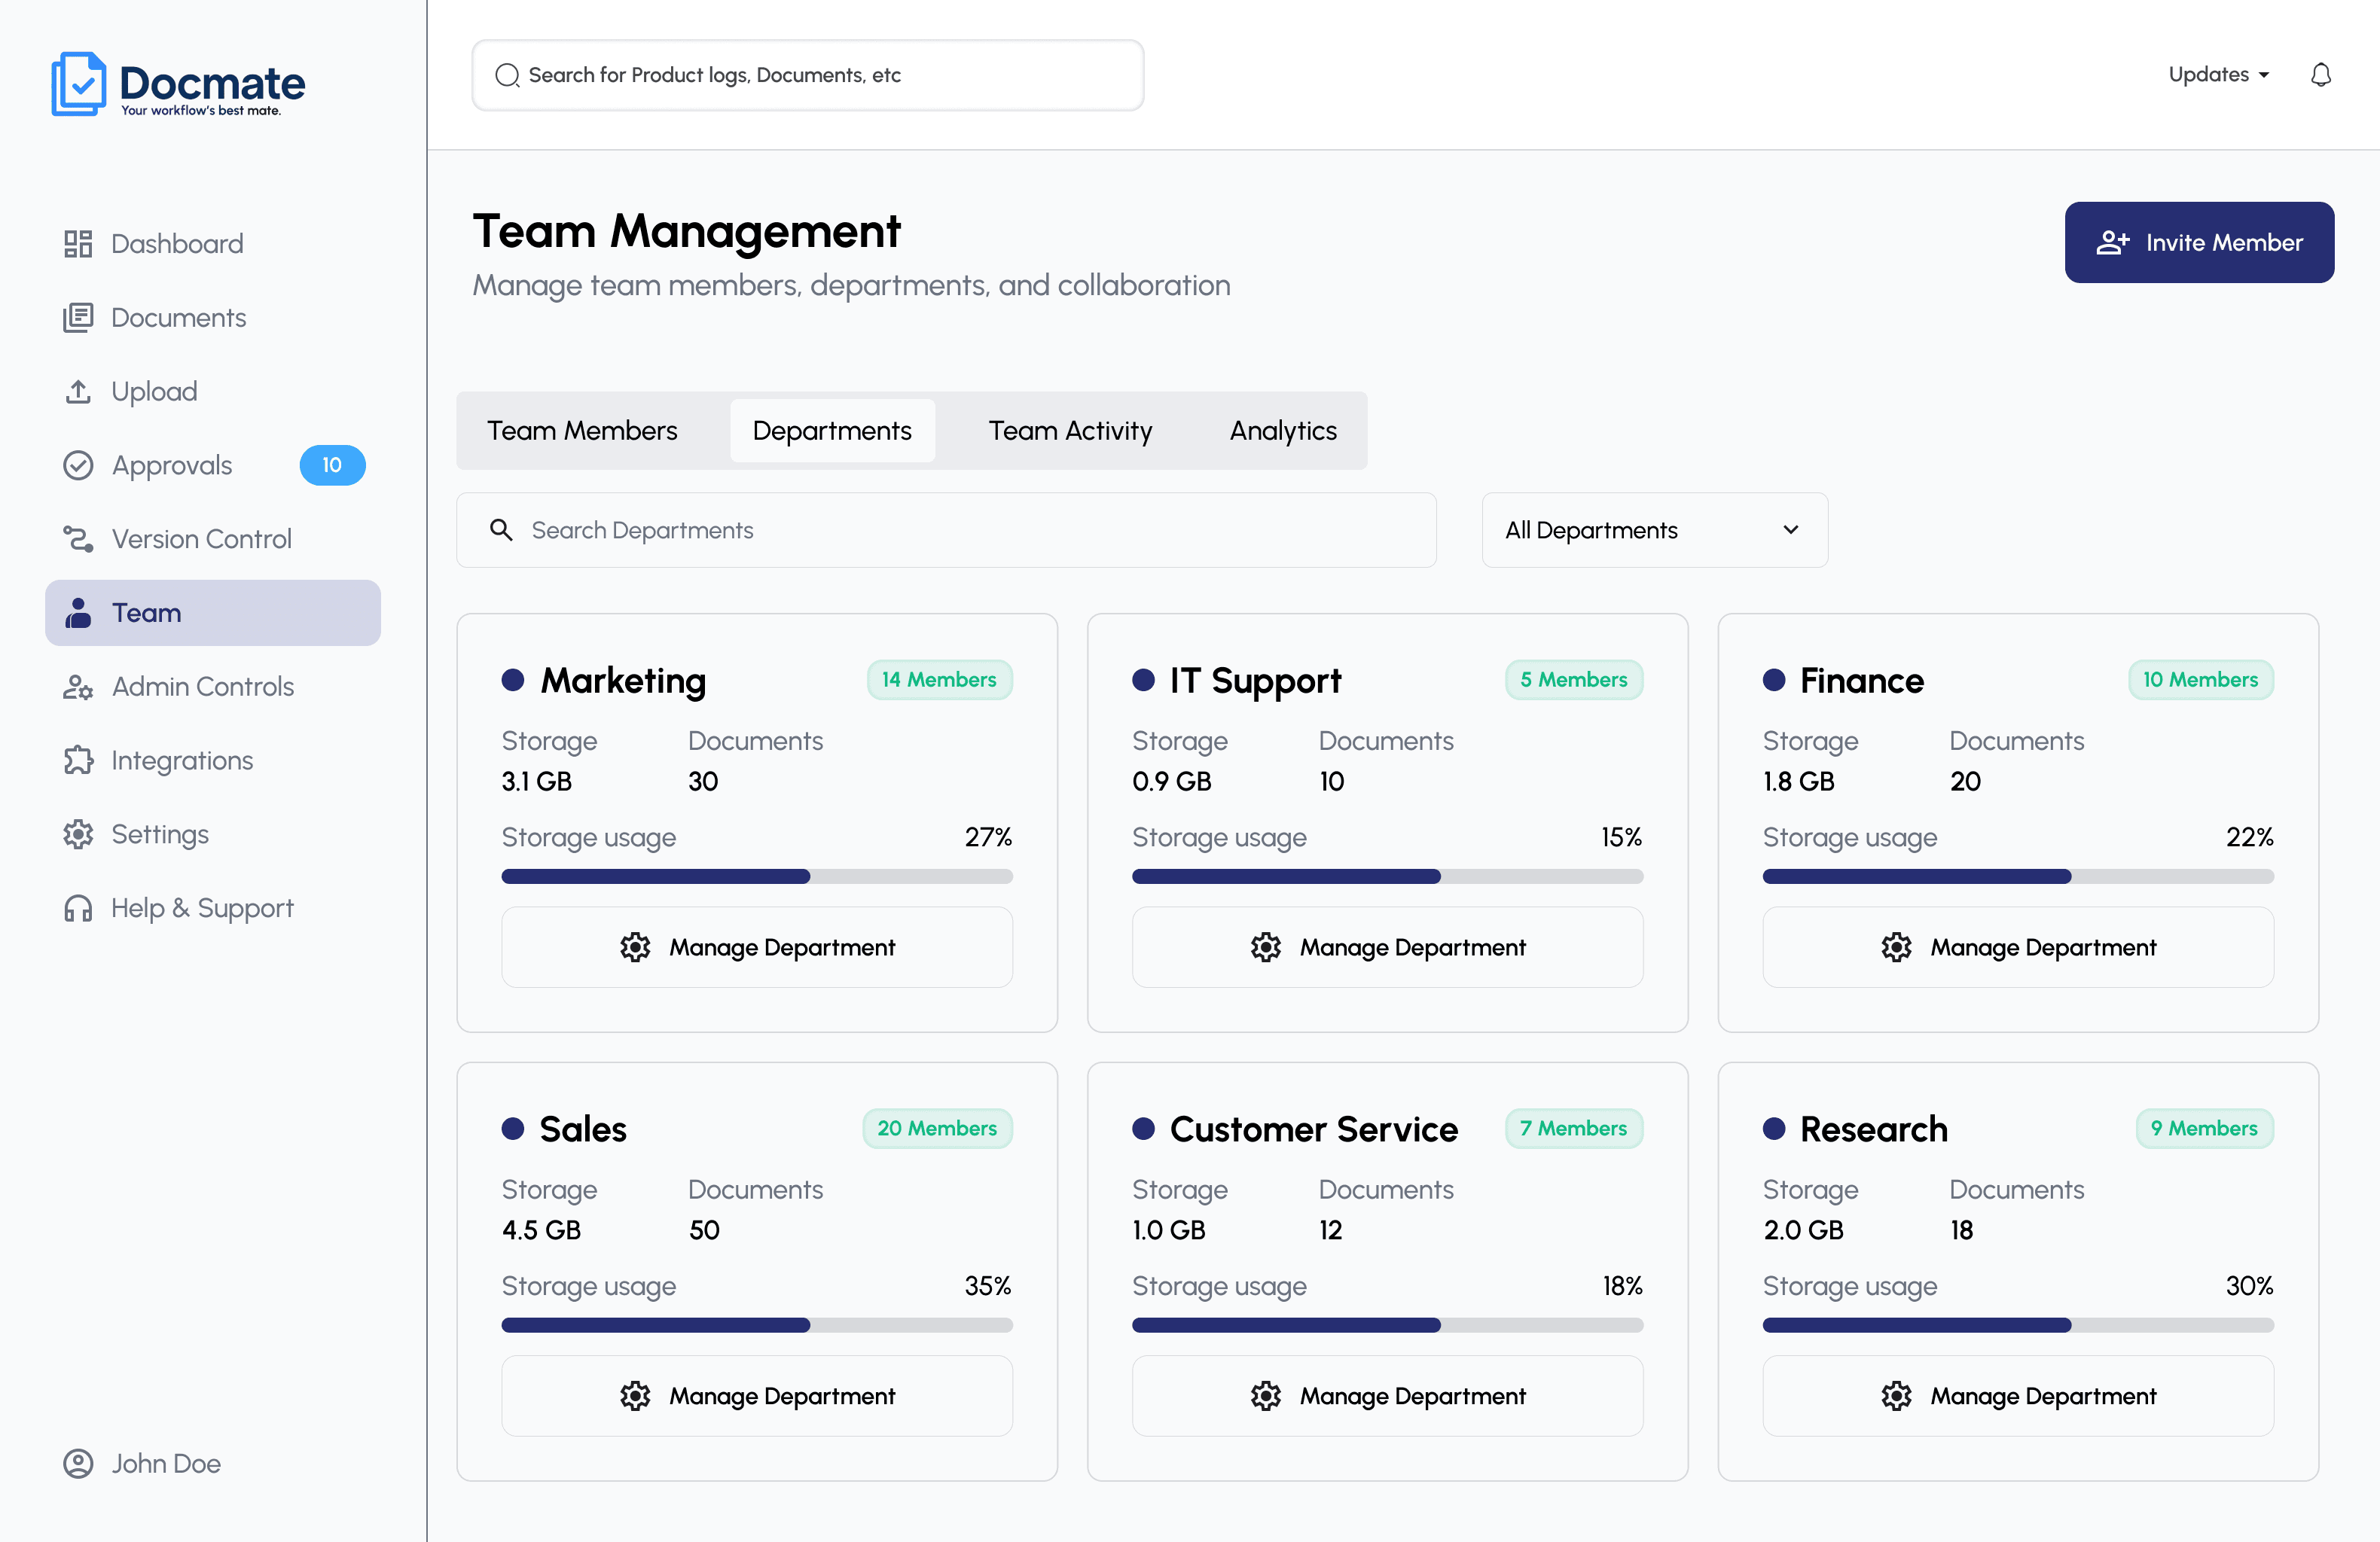Image resolution: width=2380 pixels, height=1542 pixels.
Task: Click the 4.5 GB storage value
Action: tap(541, 1230)
